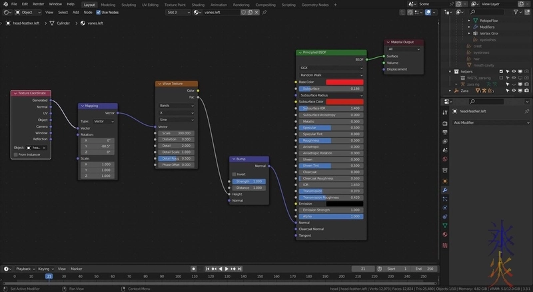Open the Render properties tab
The height and width of the screenshot is (292, 533).
pyautogui.click(x=445, y=123)
